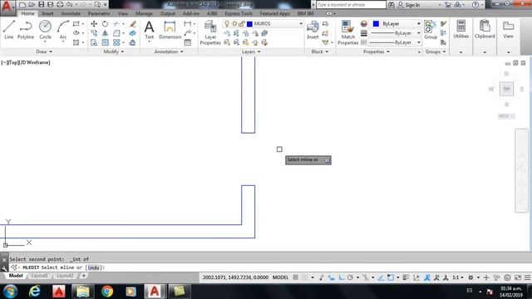Viewport: 532px width, 299px height.
Task: Click the Save icon in quick access toolbar
Action: point(42,5)
